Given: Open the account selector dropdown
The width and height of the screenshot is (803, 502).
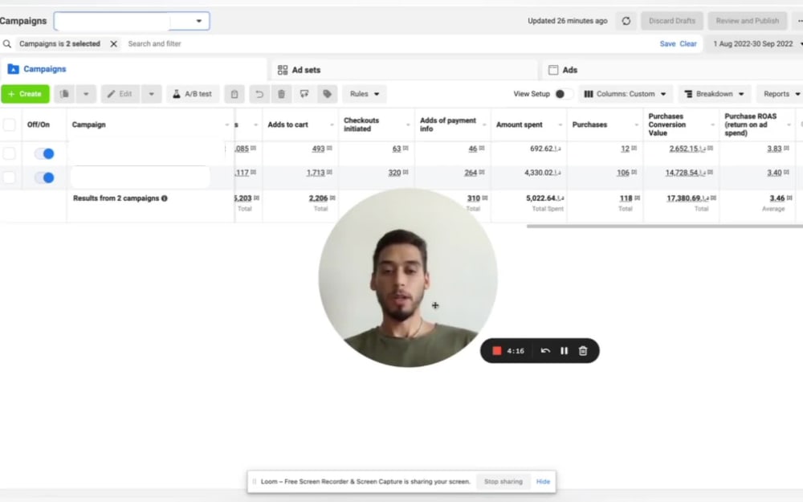Looking at the screenshot, I should coord(132,21).
